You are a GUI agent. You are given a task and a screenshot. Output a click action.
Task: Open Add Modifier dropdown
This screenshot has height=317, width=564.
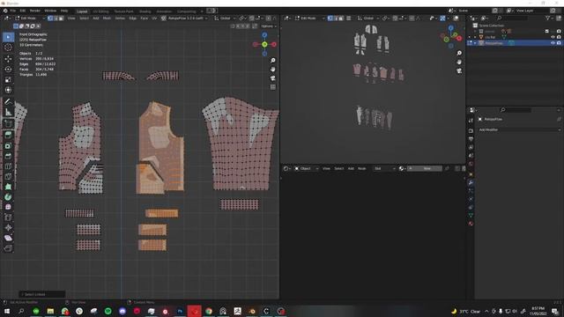tap(518, 129)
